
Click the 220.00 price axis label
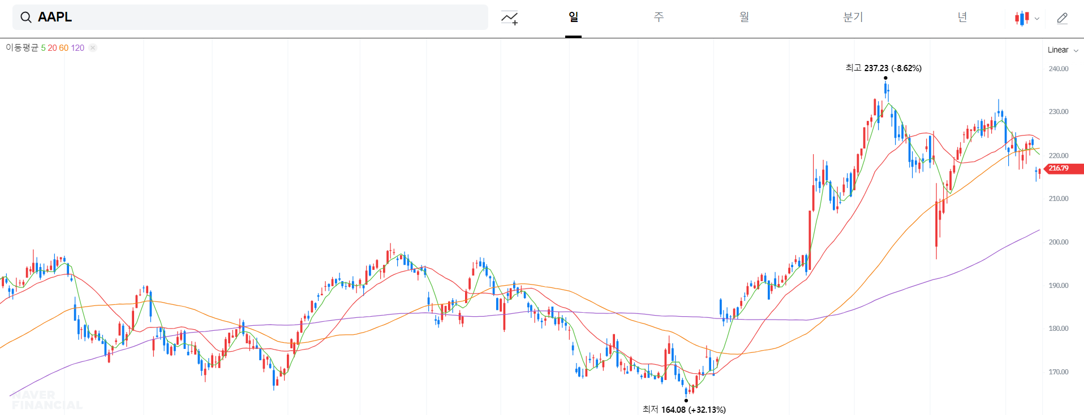tap(1058, 155)
